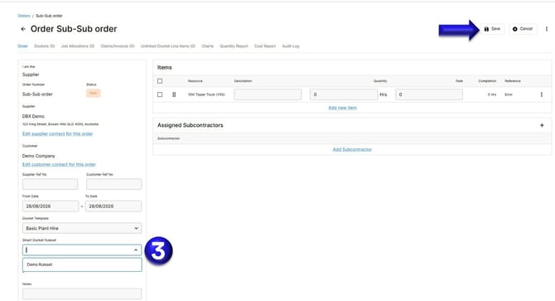Click the back arrow beside Order Sub-Sub order
The width and height of the screenshot is (555, 301).
coord(23,29)
